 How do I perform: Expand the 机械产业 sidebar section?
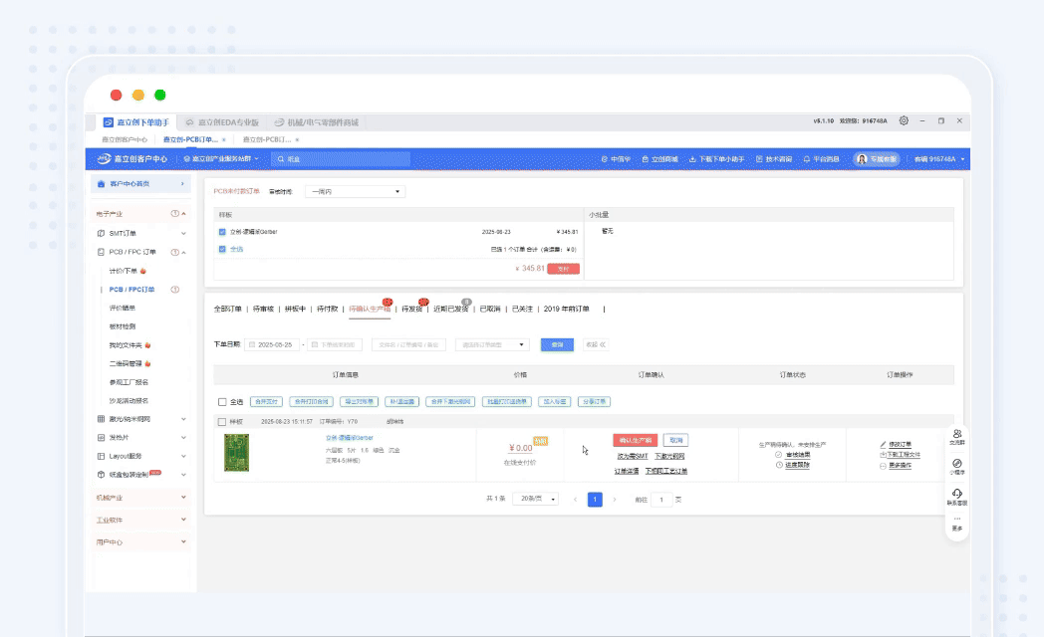[183, 498]
